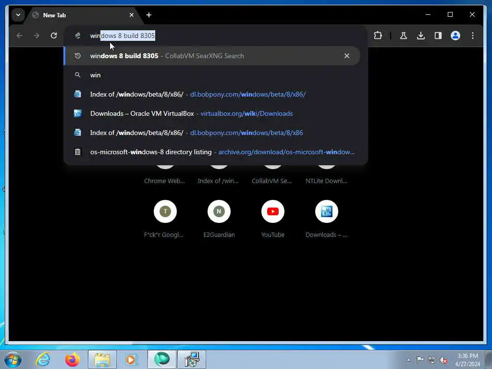Open Downloads – ... VirtualBox shortcut tile
This screenshot has width=492, height=369.
pos(326,219)
